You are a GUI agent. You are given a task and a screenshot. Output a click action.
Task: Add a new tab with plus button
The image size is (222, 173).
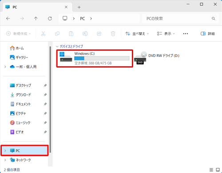pyautogui.click(x=79, y=7)
